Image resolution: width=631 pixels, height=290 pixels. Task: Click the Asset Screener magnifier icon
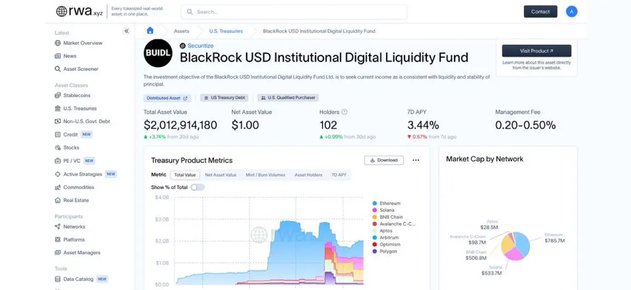(x=58, y=69)
